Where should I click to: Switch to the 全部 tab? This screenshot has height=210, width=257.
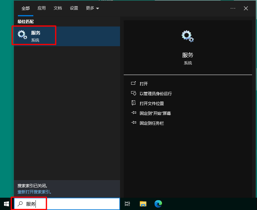(x=26, y=8)
